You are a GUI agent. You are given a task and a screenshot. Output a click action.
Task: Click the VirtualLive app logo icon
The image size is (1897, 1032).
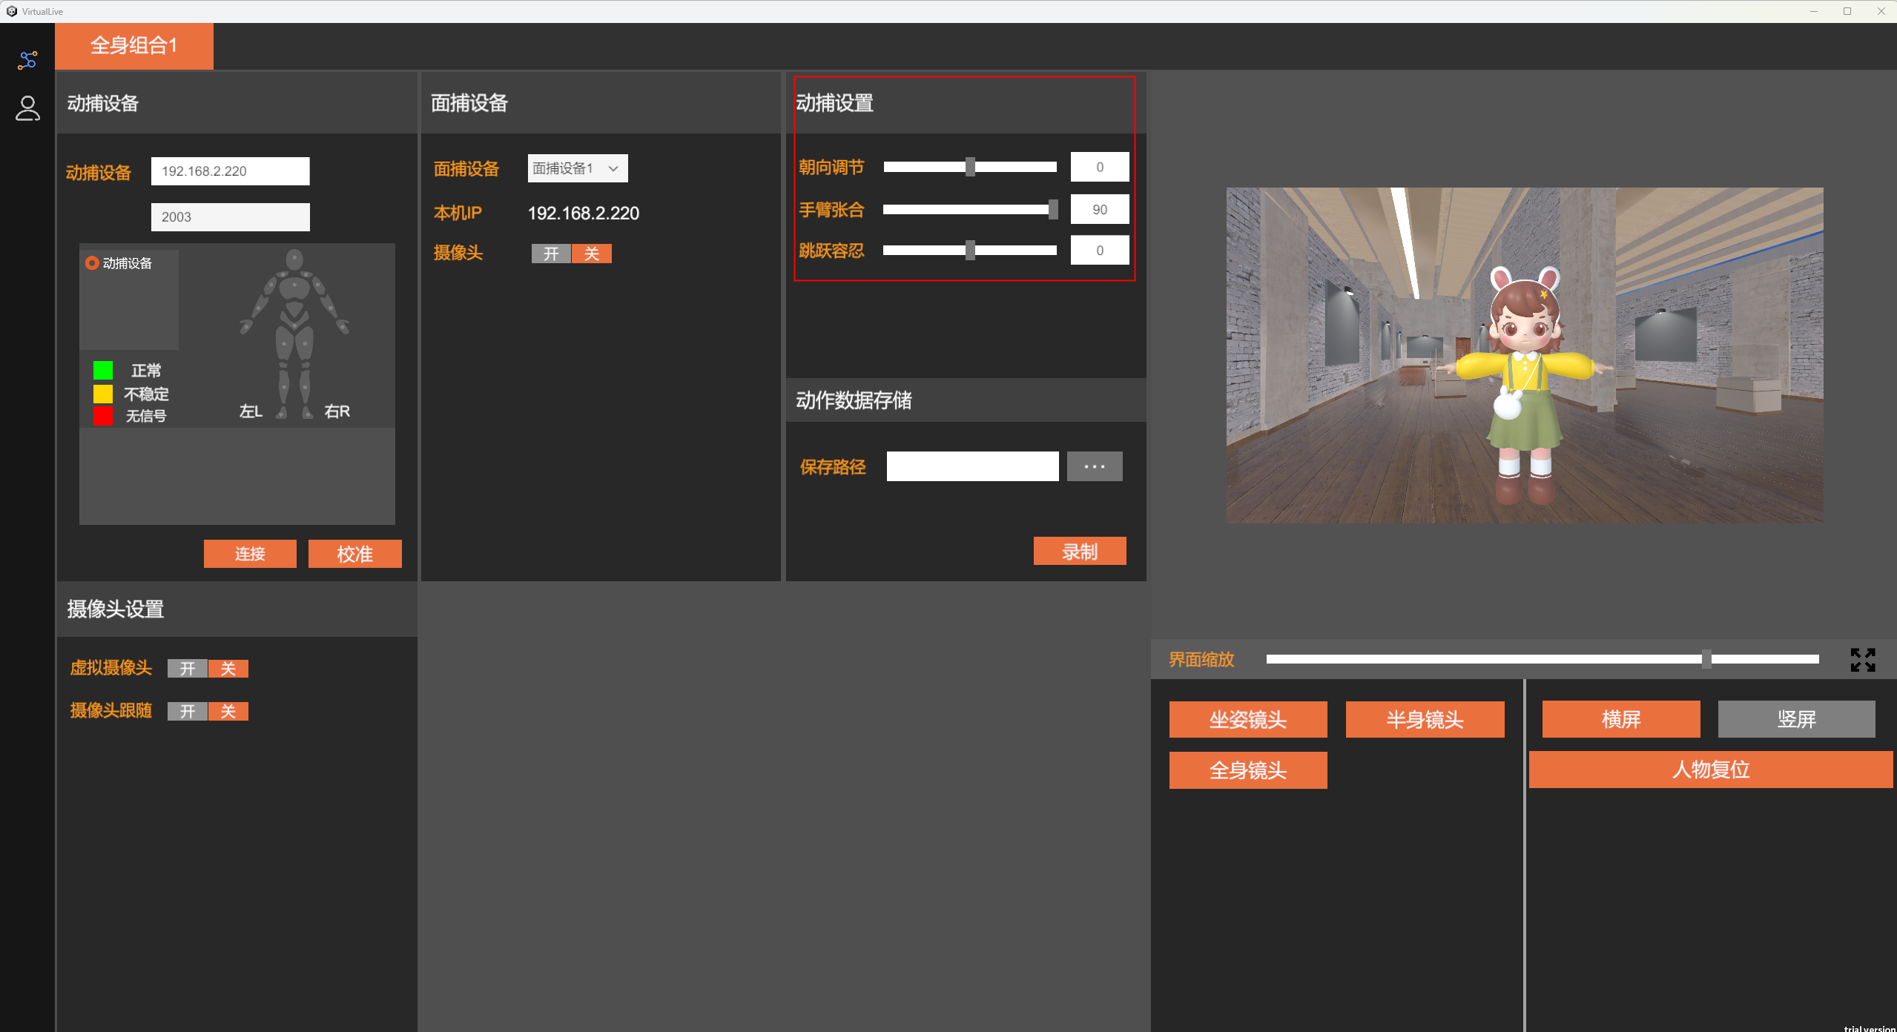click(11, 11)
